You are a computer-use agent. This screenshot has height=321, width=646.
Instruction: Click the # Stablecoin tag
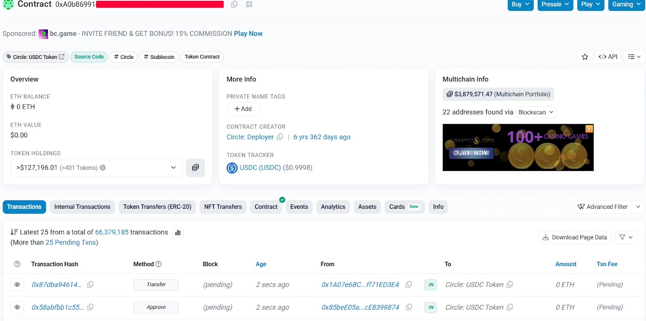pyautogui.click(x=159, y=57)
